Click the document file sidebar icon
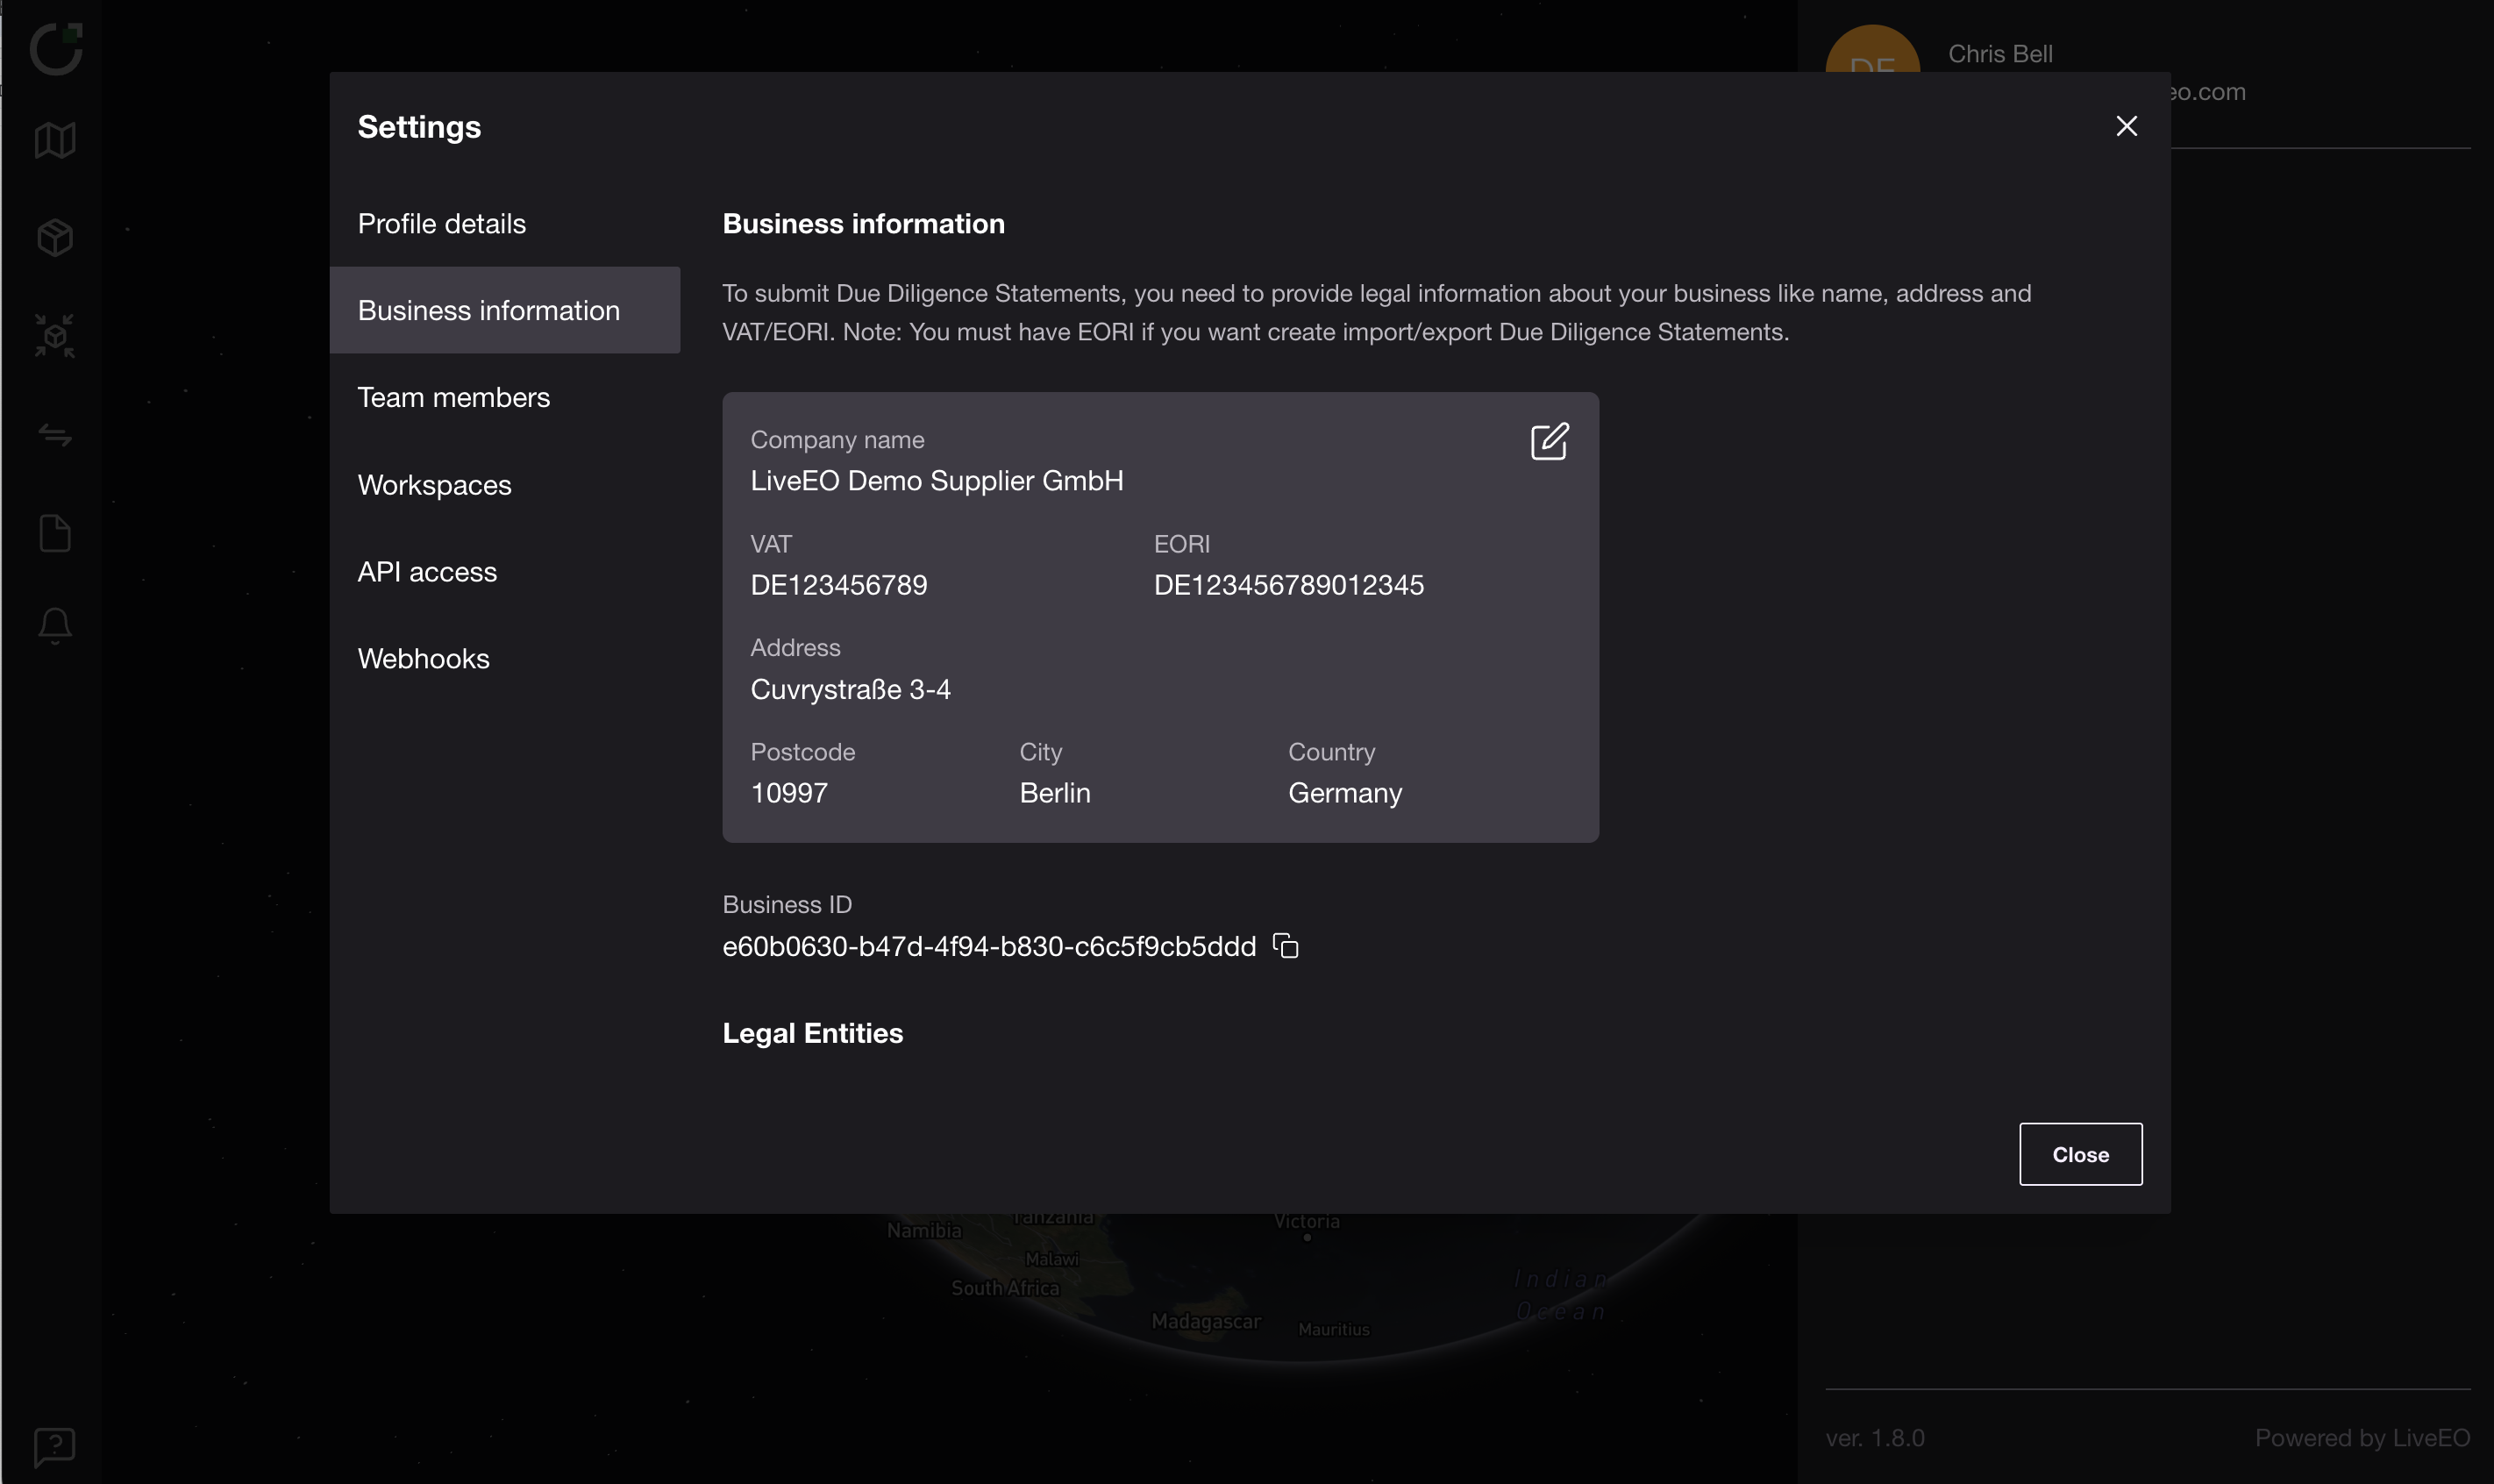Image resolution: width=2494 pixels, height=1484 pixels. pyautogui.click(x=55, y=533)
